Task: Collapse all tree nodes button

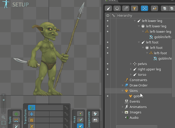Action: 165,8
